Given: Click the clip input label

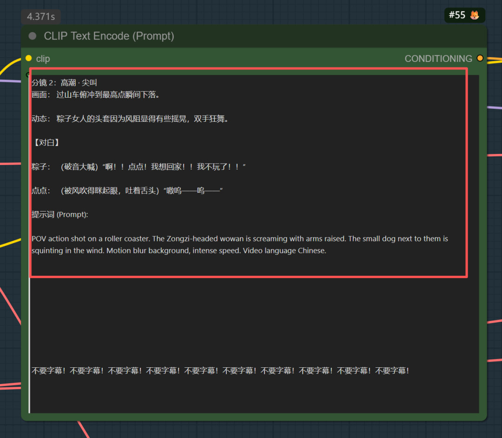Looking at the screenshot, I should pyautogui.click(x=43, y=59).
